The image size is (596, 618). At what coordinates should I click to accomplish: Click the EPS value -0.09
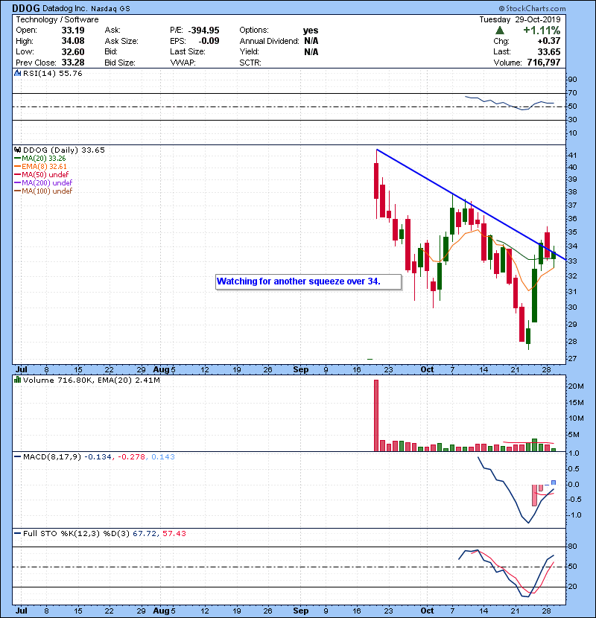click(x=209, y=41)
